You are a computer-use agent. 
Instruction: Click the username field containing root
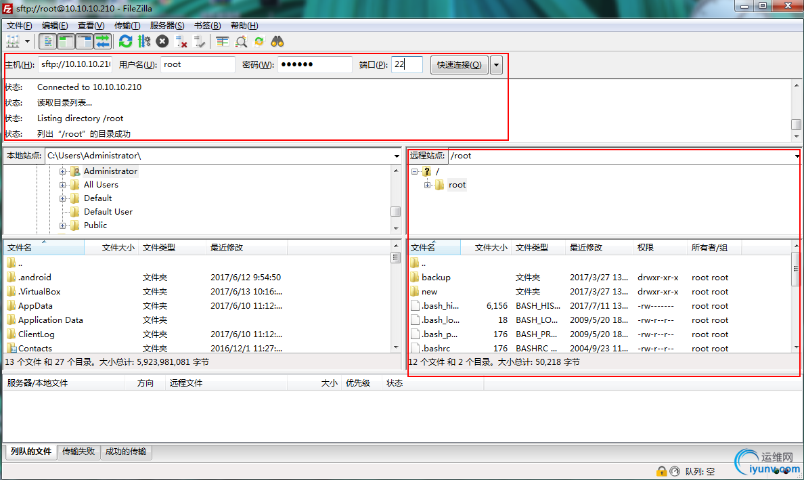[198, 64]
